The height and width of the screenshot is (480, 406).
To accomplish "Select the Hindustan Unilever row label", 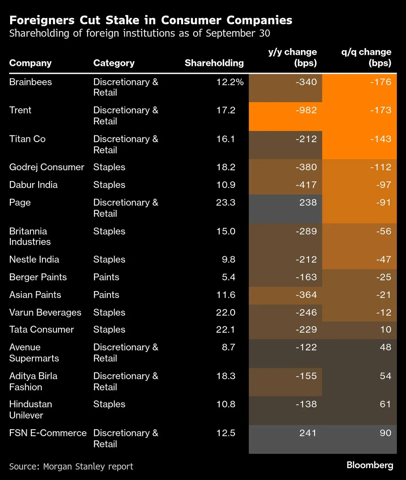I will click(30, 410).
